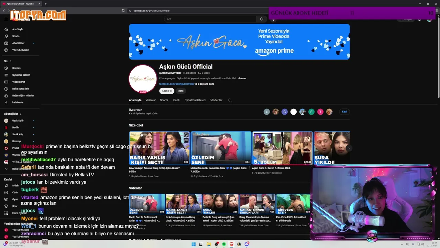Screen dimensions: 440x248
Task: Bookmark this page in address bar
Action: click(x=123, y=11)
